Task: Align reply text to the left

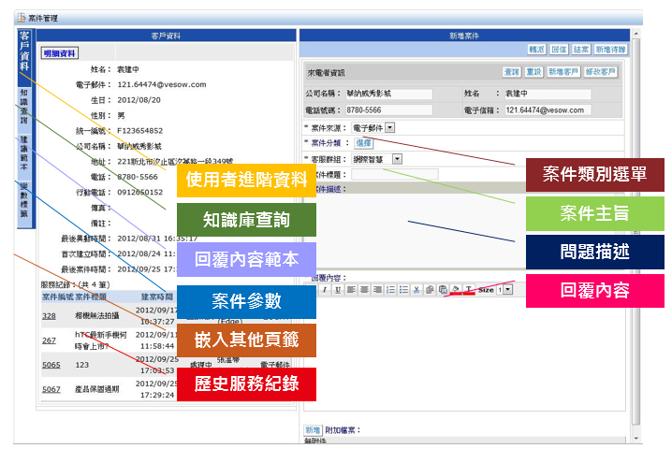Action: (351, 290)
